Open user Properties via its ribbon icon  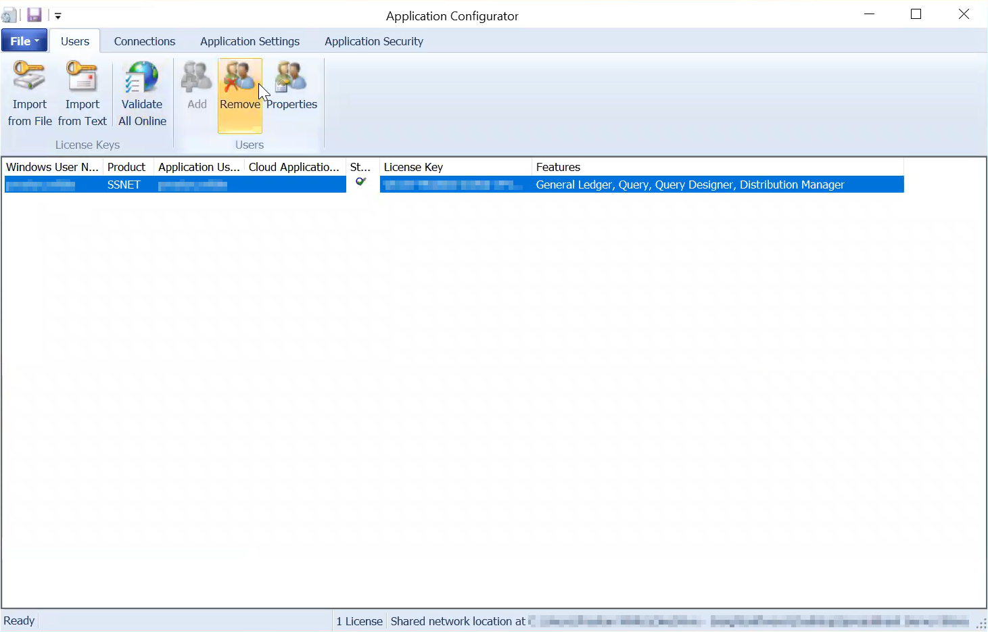pos(291,76)
